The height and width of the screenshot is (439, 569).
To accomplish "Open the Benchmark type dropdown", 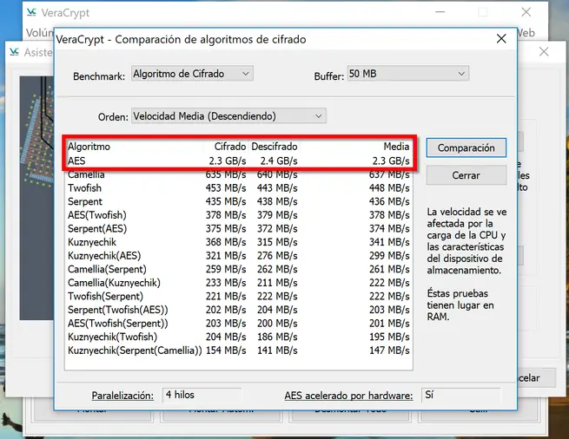I will (192, 74).
